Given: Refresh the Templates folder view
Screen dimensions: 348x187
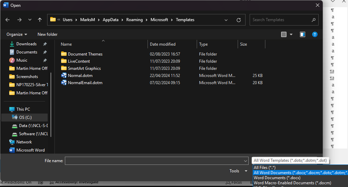Looking at the screenshot, I should (239, 20).
